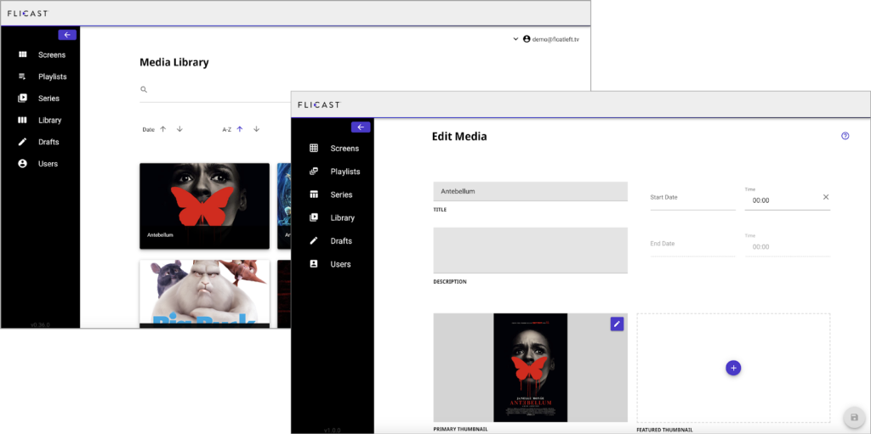871x434 pixels.
Task: Click the Drafts pencil icon in Media Library window
Action: point(22,142)
